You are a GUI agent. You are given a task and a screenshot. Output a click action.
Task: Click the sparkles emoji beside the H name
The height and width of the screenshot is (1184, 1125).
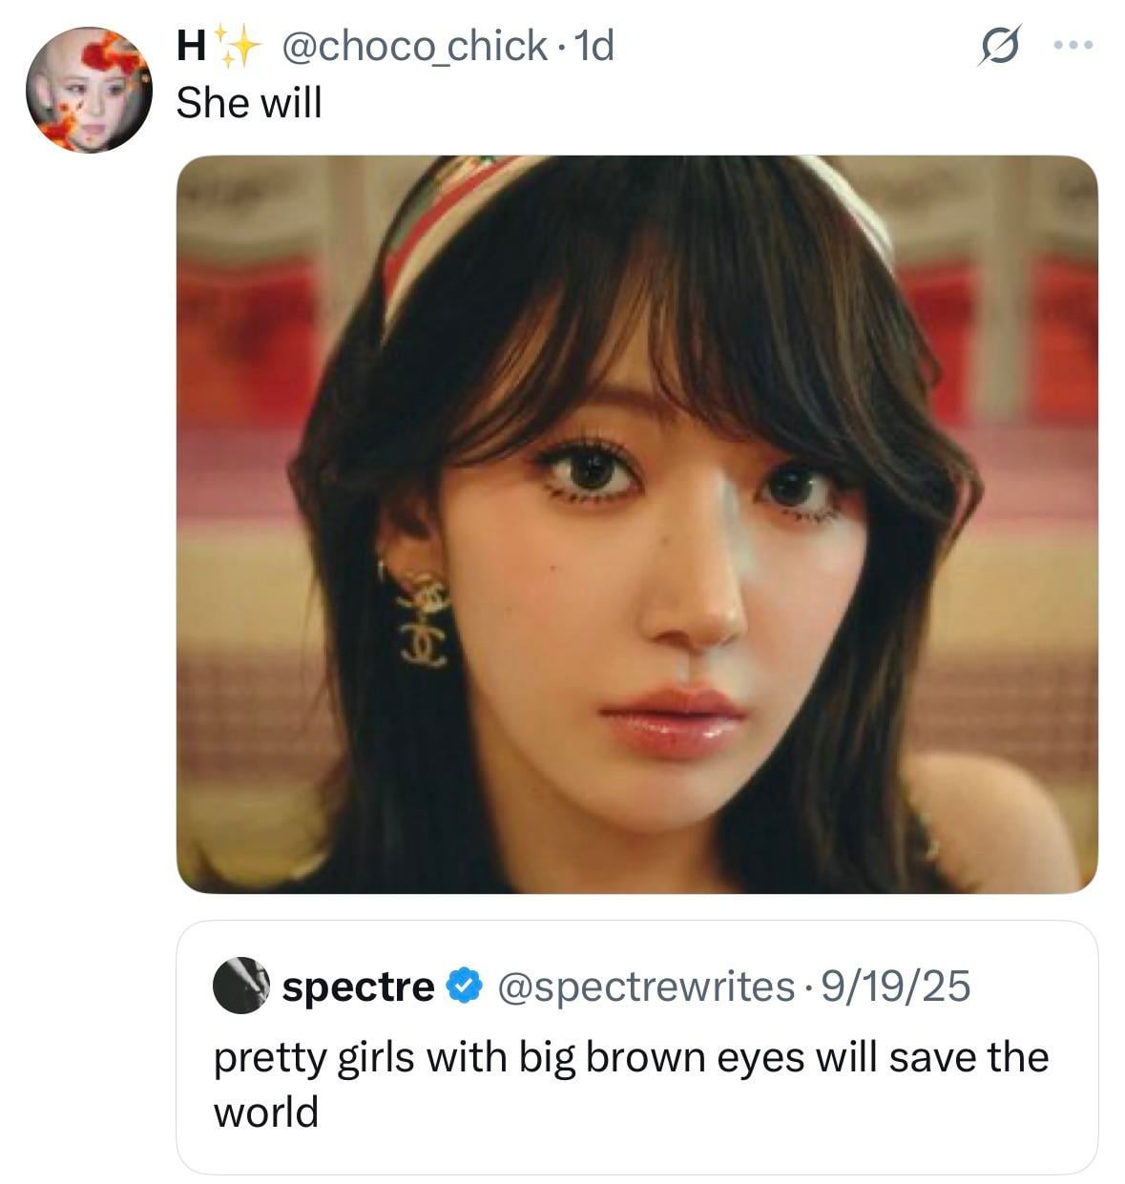click(233, 46)
